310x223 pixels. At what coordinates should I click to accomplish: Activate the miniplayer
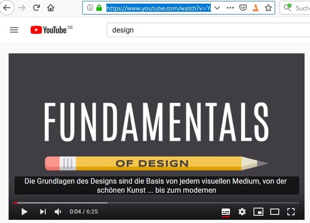258,212
